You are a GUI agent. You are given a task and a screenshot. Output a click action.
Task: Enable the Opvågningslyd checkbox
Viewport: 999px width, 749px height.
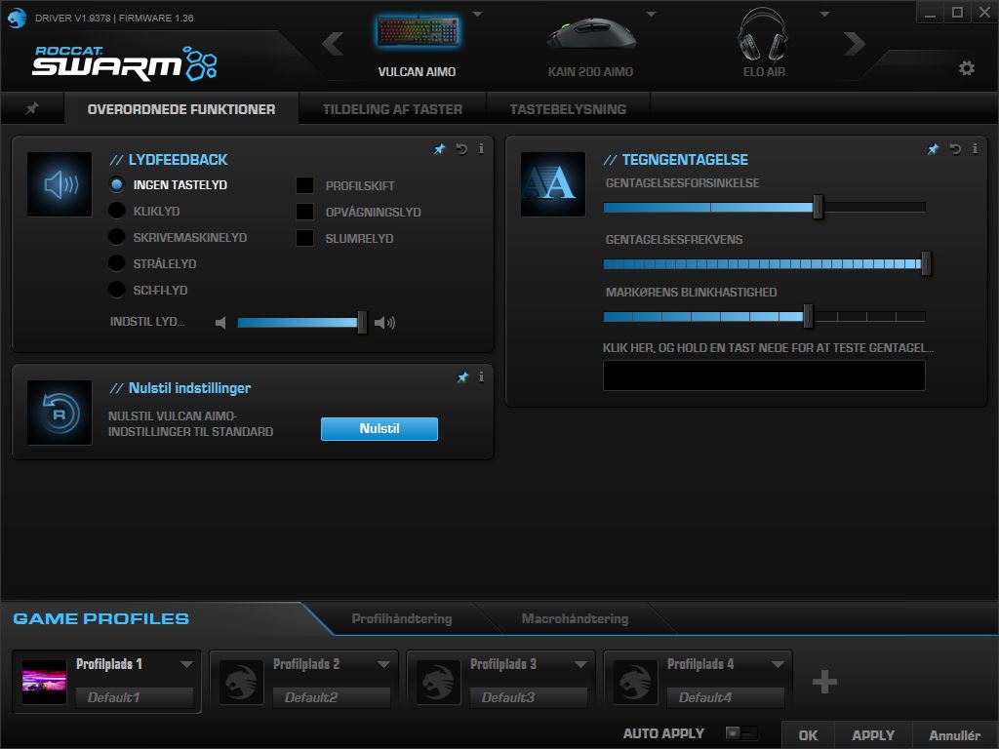[304, 212]
